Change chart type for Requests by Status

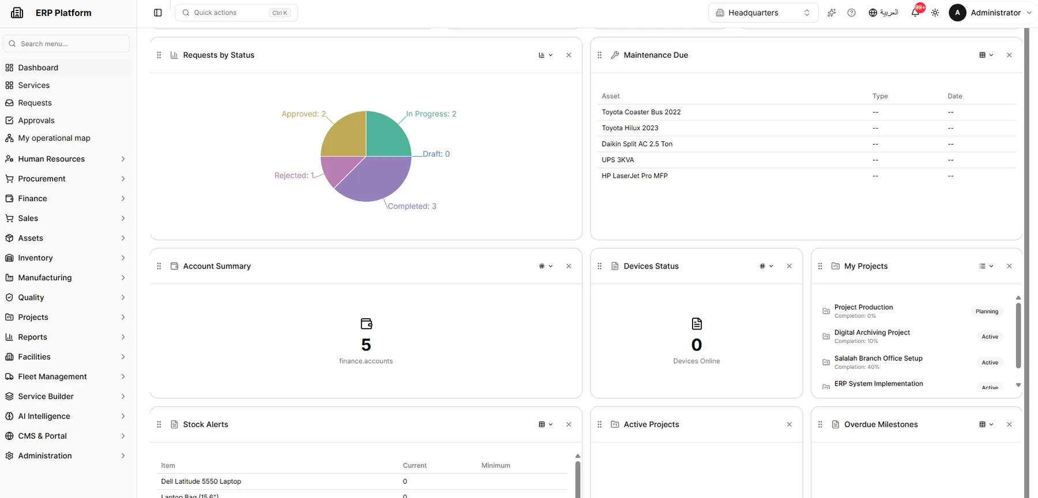(x=546, y=55)
